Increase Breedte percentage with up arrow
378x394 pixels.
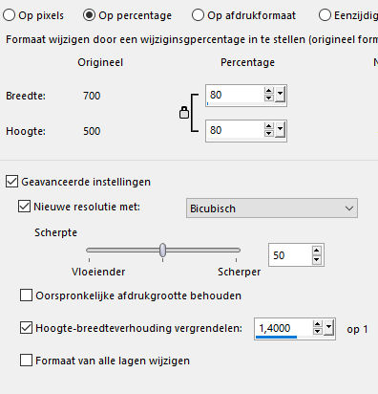[268, 92]
